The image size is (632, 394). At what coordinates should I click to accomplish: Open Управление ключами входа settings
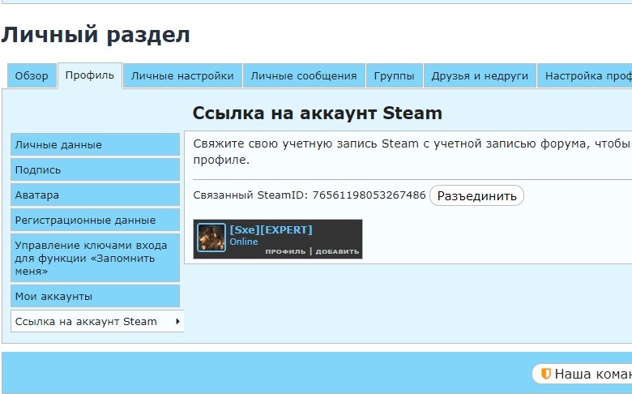[x=95, y=258]
